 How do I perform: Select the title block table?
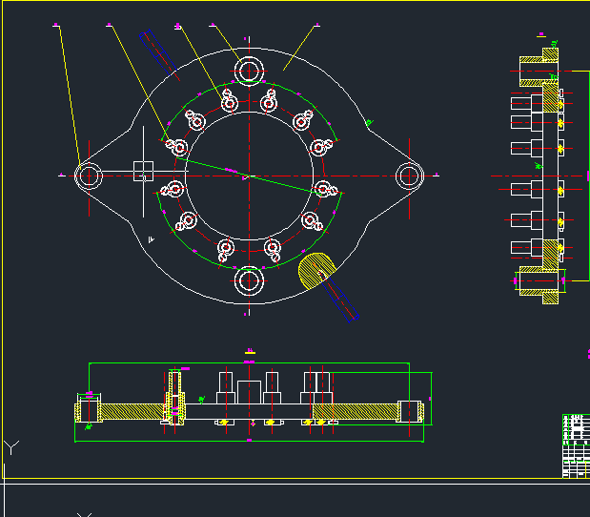pyautogui.click(x=576, y=446)
